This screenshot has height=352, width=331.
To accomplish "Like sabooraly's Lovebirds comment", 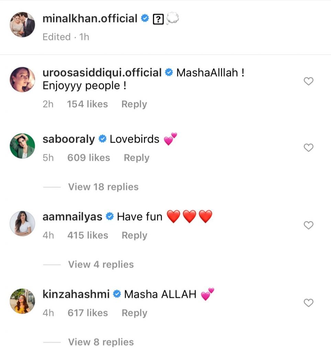I will [309, 148].
